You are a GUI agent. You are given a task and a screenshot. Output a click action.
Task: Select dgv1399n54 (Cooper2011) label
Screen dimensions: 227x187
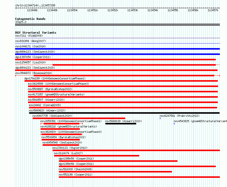[76, 164]
